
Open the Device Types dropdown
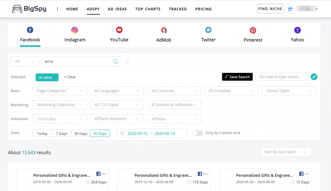point(289,91)
